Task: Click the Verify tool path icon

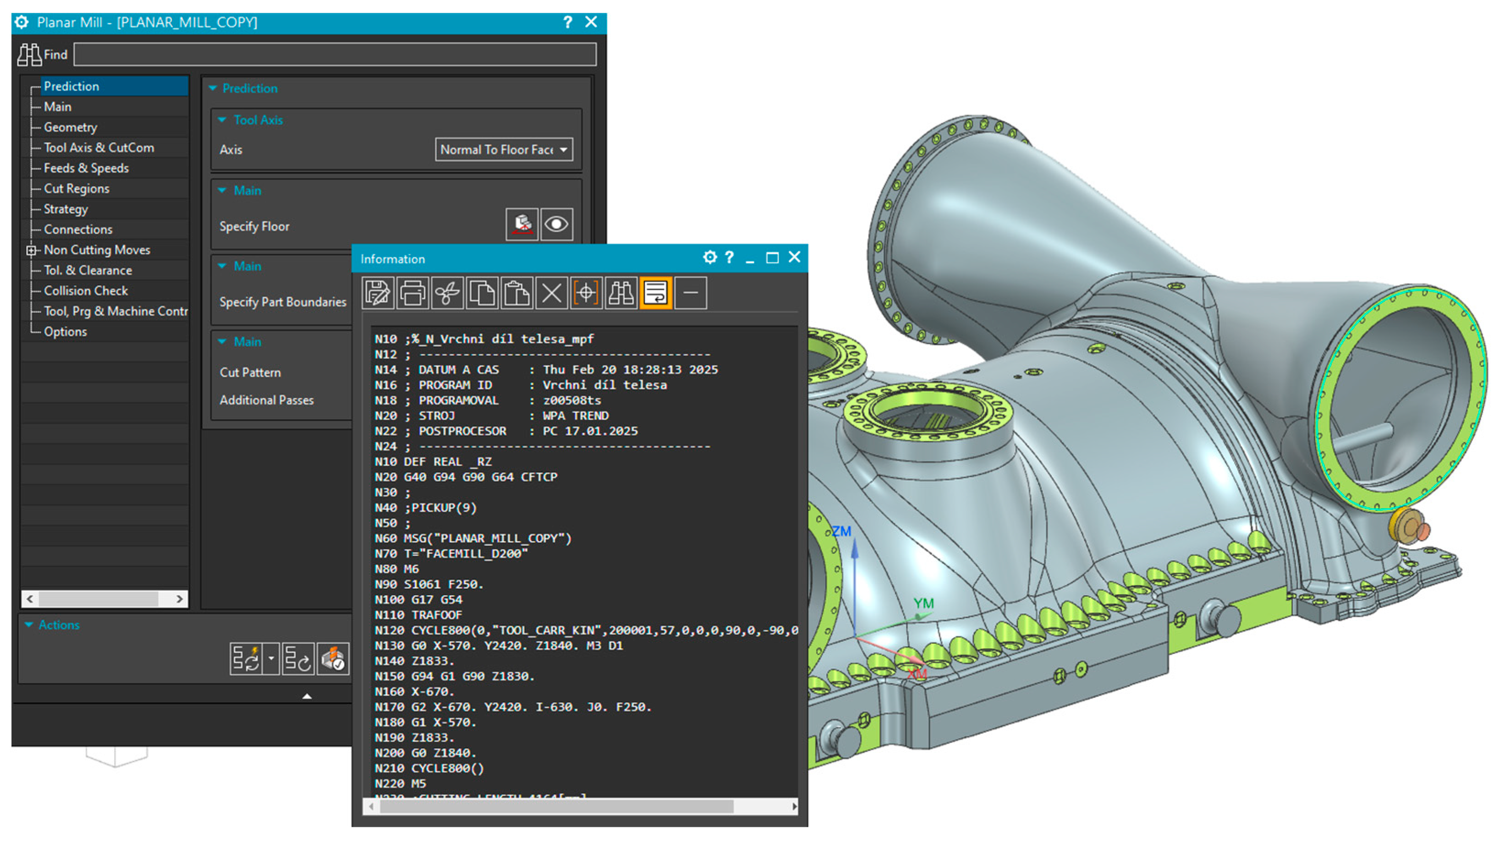Action: pos(334,658)
